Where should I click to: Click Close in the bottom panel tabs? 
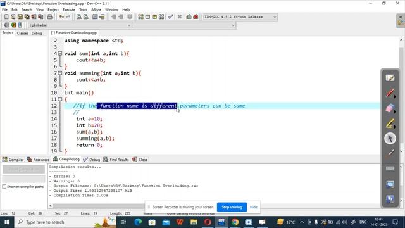tap(140, 160)
